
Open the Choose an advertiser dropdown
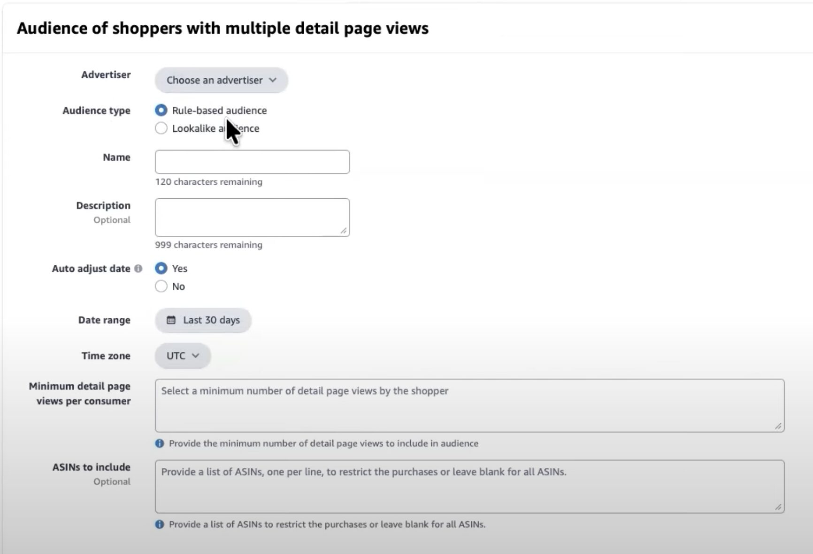(221, 80)
